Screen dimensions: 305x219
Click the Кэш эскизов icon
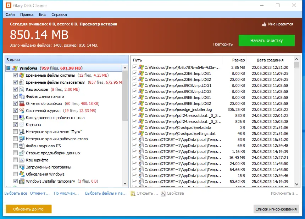(x=22, y=89)
